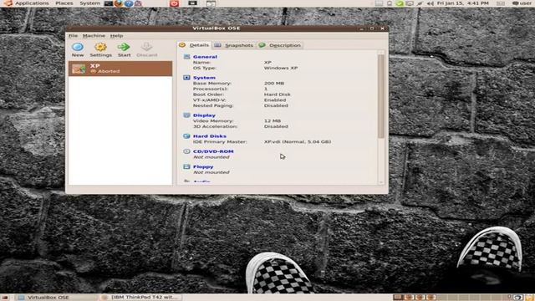Screen dimensions: 535x301
Task: Open the Machine menu
Action: 94,35
